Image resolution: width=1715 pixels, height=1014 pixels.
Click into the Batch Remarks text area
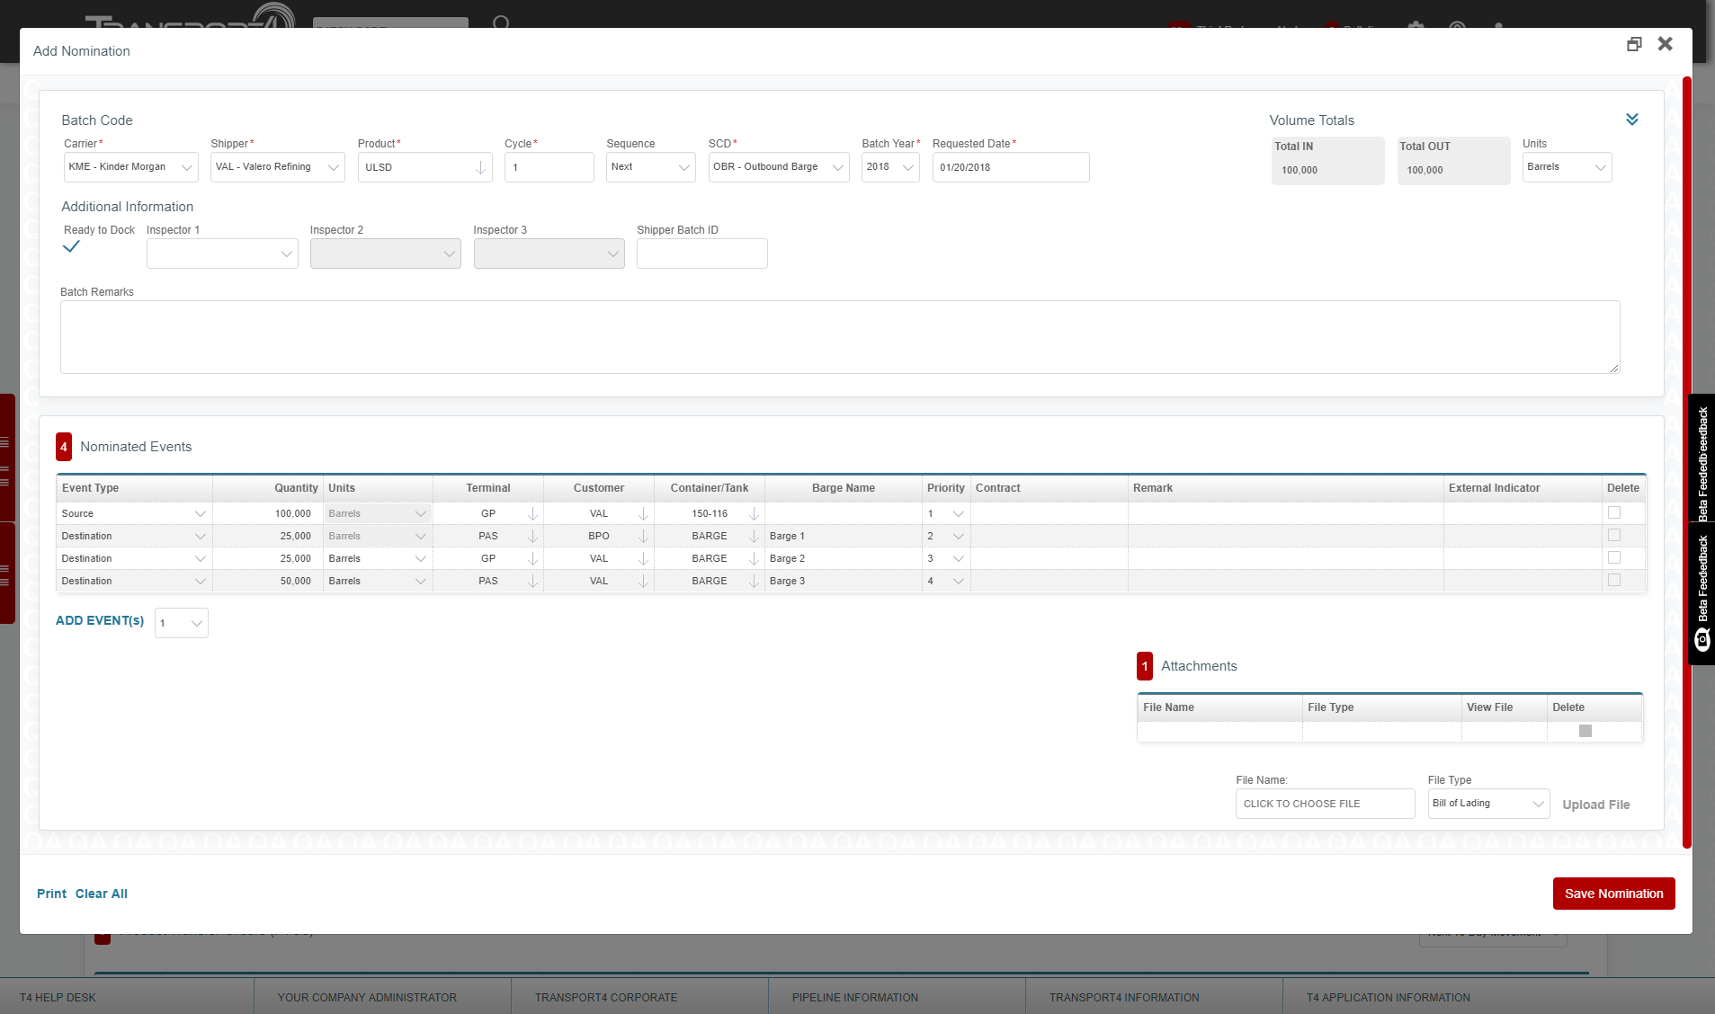pyautogui.click(x=839, y=337)
